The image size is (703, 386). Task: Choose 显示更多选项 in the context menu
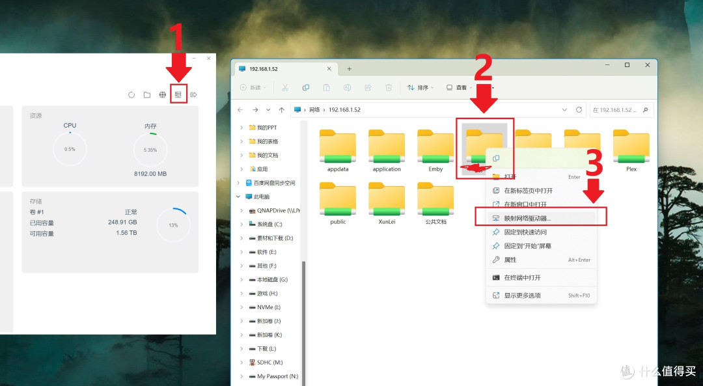(541, 296)
